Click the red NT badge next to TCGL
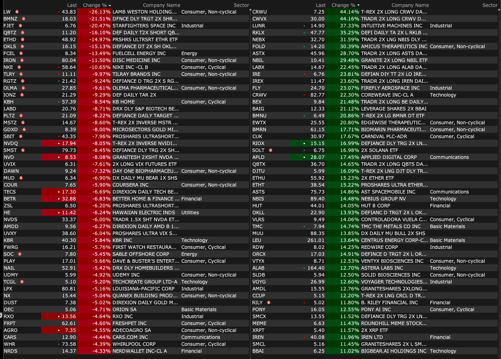 pyautogui.click(x=22, y=282)
